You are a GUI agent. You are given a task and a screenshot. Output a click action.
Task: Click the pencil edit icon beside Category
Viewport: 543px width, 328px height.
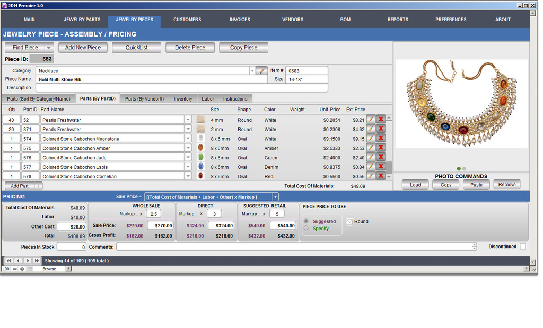[x=261, y=71]
